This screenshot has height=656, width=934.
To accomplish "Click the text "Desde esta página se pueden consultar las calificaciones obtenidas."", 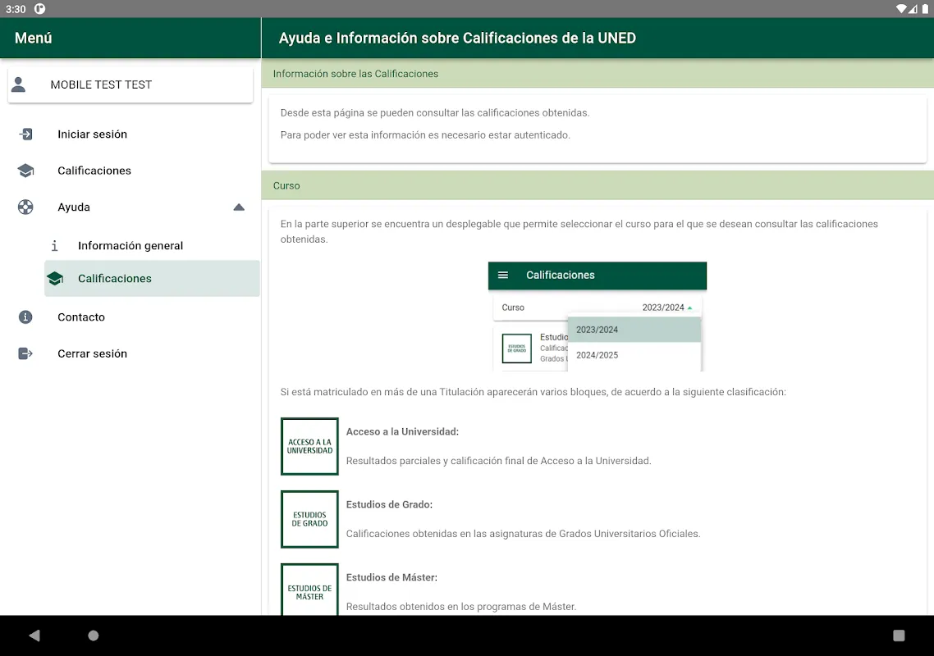I will point(435,113).
